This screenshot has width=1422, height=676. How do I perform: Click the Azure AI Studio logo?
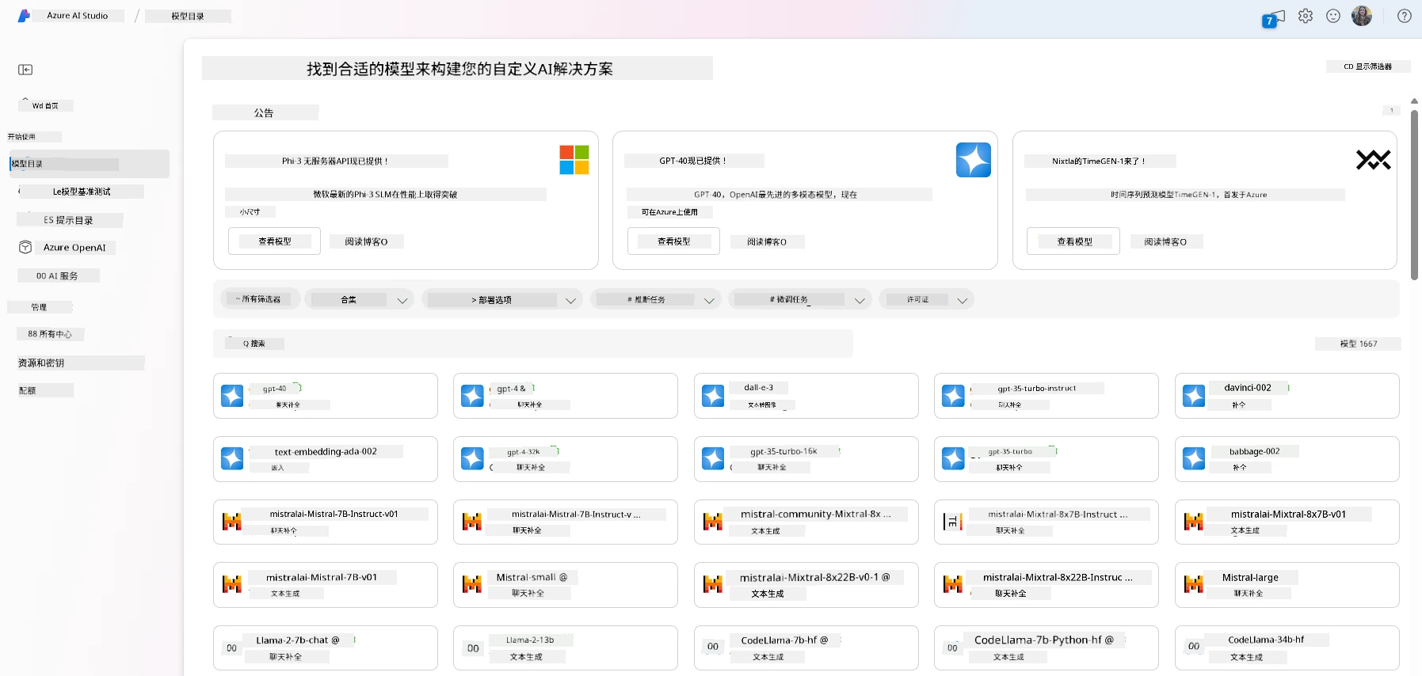click(25, 16)
